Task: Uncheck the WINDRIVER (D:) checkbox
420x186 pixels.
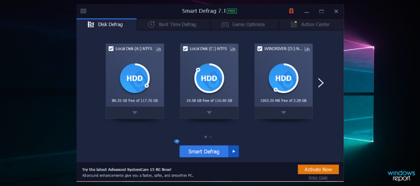Action: 259,49
